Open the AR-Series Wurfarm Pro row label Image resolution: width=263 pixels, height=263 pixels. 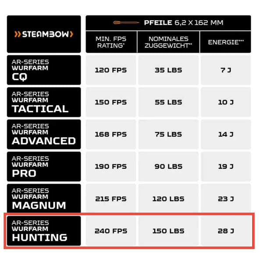44,167
